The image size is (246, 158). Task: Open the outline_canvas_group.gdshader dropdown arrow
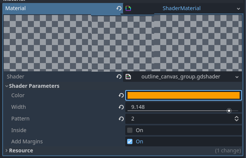pyautogui.click(x=237, y=77)
